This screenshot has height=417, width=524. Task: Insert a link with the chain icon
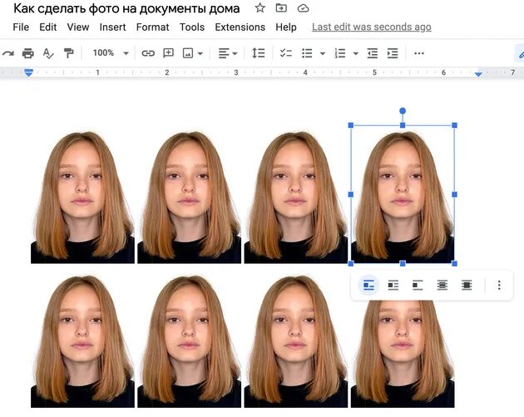pyautogui.click(x=148, y=53)
